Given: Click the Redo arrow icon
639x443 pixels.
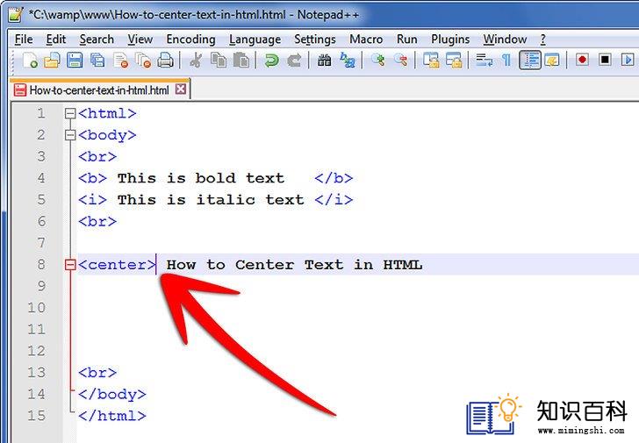Looking at the screenshot, I should pos(294,61).
